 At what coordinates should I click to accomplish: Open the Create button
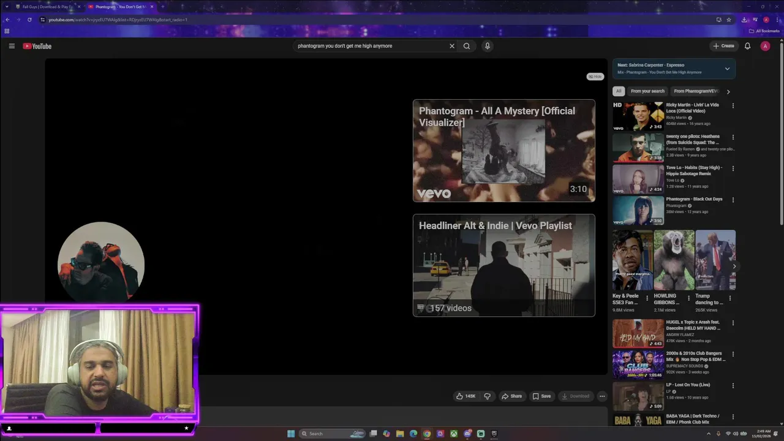(x=723, y=46)
